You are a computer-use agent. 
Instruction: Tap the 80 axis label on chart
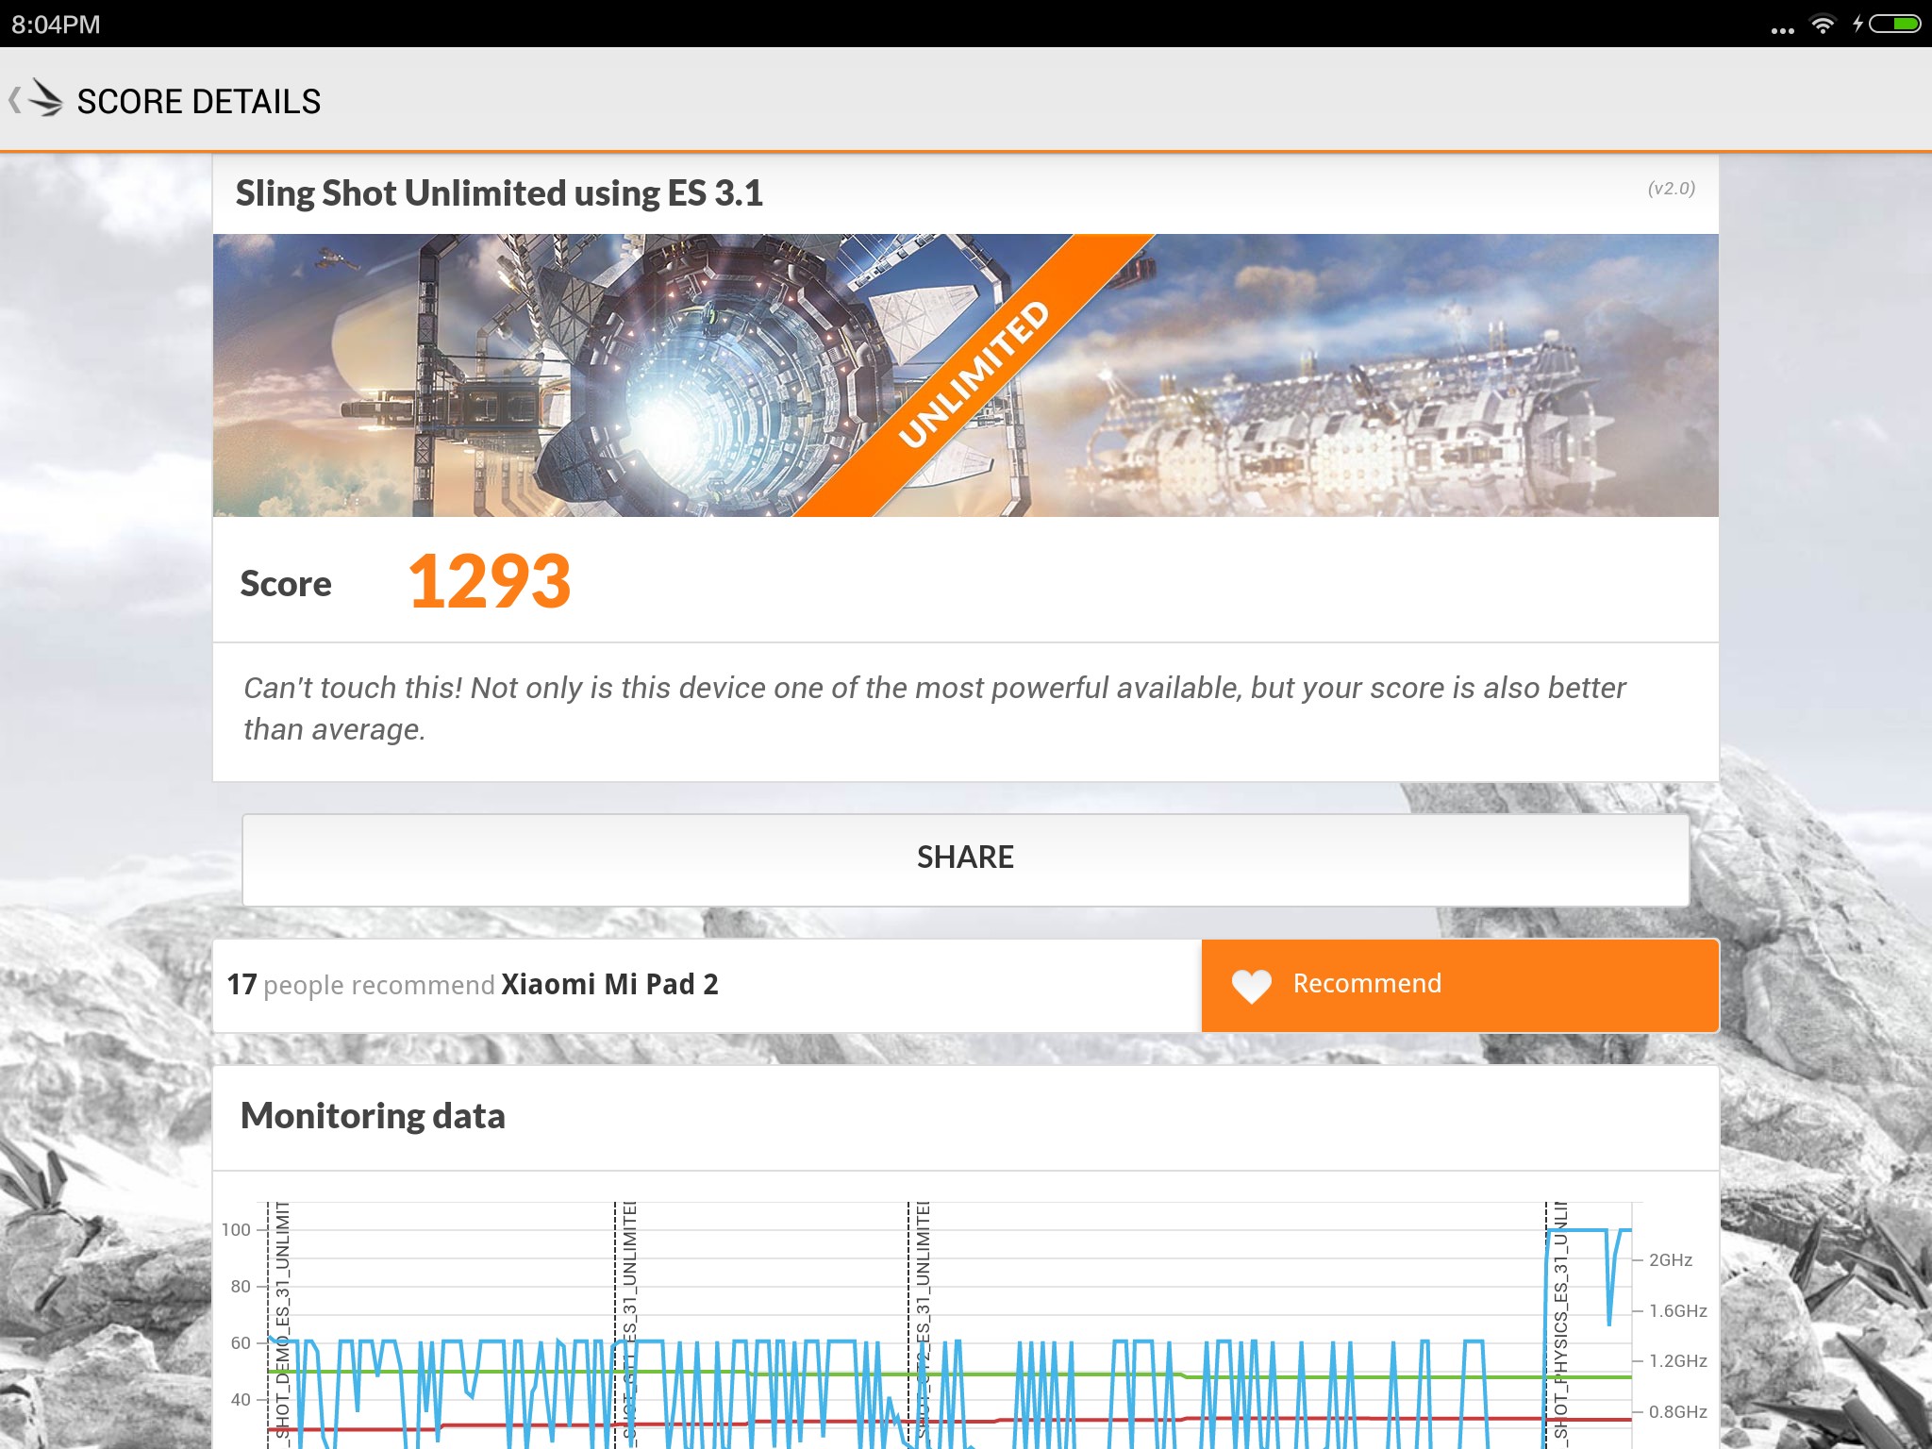click(x=241, y=1287)
